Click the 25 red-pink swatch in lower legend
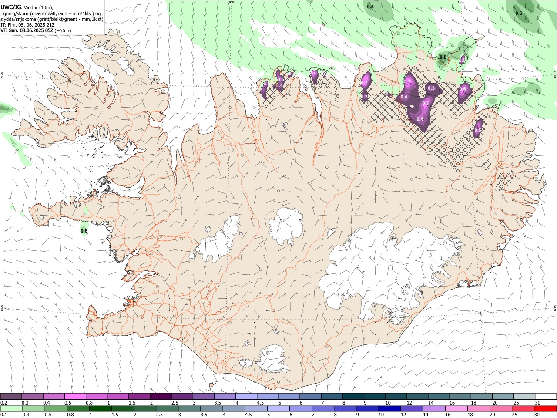 [x=523, y=408]
